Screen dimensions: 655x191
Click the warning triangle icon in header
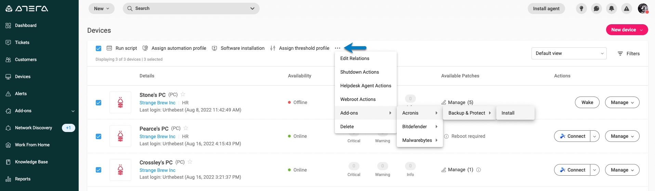pos(627,9)
